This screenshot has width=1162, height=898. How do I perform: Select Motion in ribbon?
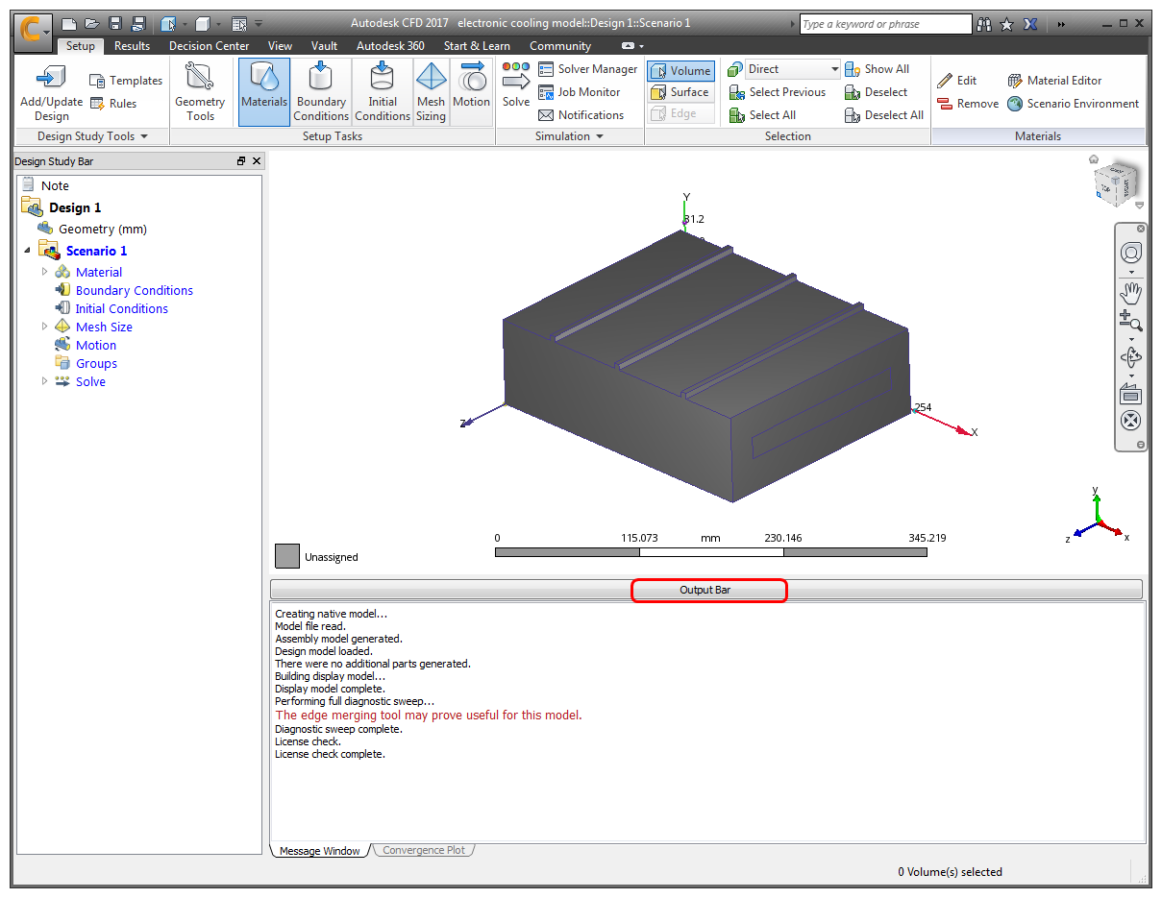click(472, 92)
